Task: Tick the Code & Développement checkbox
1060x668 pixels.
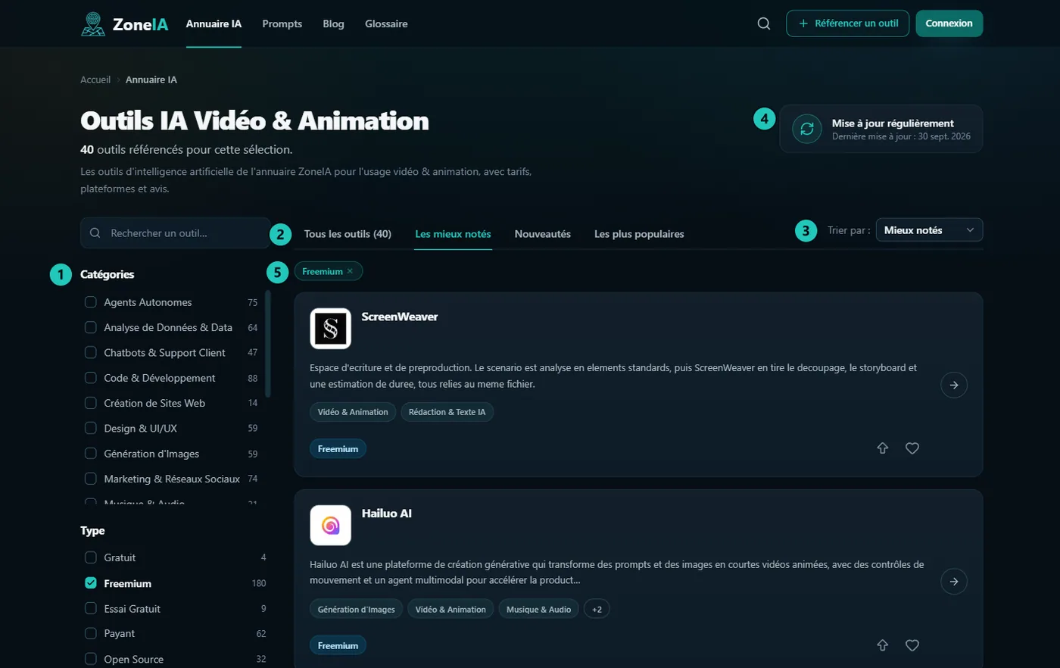Action: (91, 377)
